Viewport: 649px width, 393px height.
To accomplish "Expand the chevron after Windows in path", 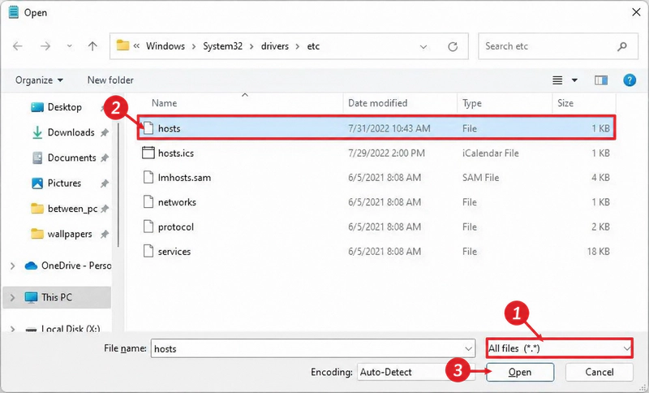I will tap(194, 46).
